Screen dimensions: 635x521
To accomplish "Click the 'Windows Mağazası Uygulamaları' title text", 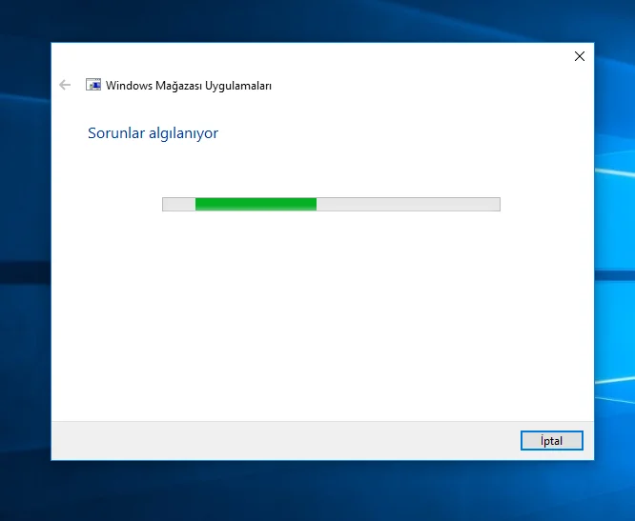I will pos(189,86).
